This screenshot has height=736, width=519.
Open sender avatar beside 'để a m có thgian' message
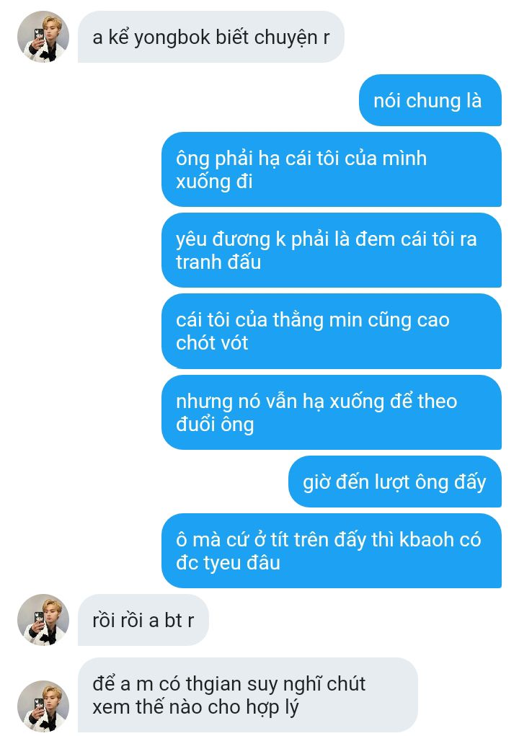(43, 706)
